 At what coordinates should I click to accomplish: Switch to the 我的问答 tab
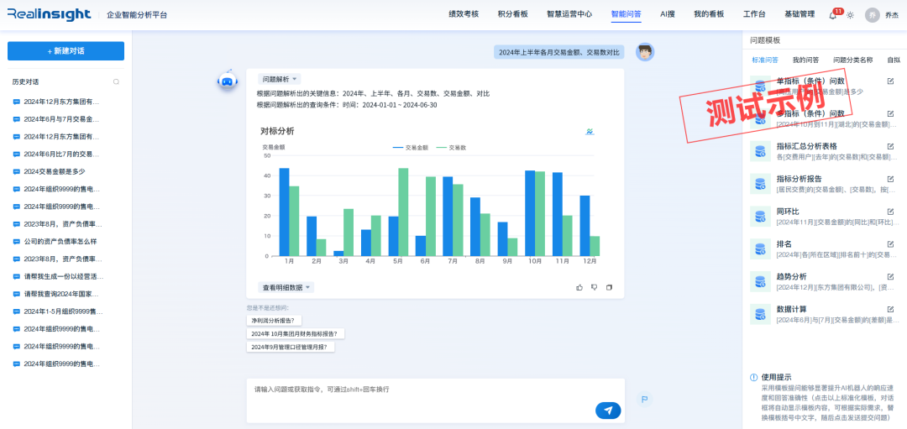[805, 60]
